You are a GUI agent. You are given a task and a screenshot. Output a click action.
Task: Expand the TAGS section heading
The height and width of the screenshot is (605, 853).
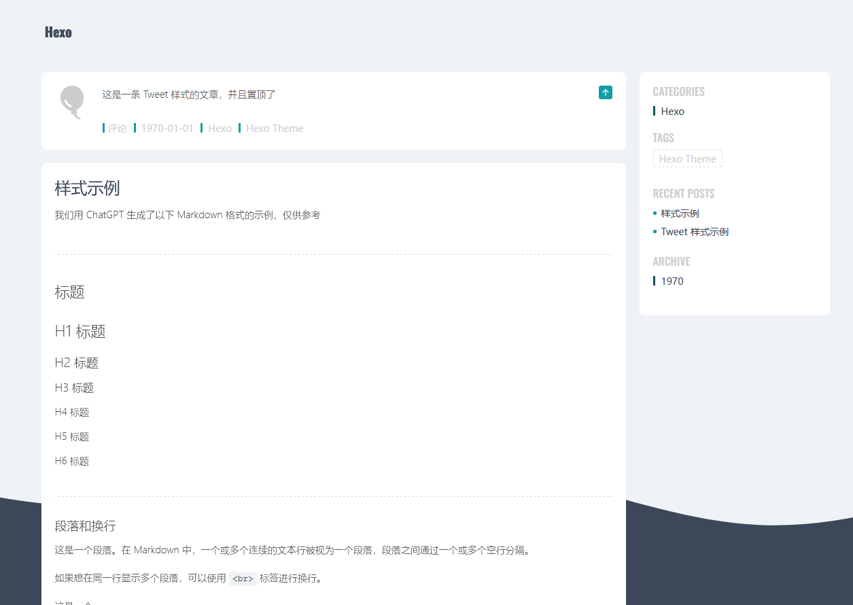[x=663, y=137]
